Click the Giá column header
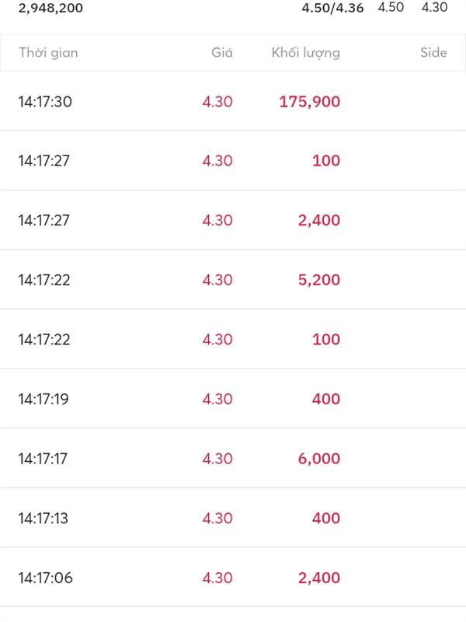This screenshot has width=466, height=622. (222, 53)
